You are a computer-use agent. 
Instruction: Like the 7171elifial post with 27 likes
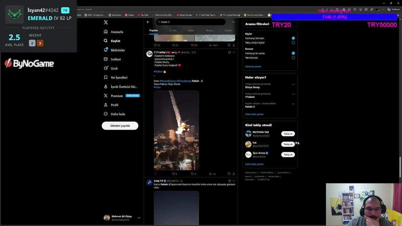point(193,174)
